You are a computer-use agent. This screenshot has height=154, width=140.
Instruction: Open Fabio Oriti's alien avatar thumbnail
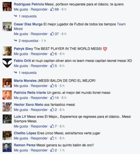pyautogui.click(x=7, y=63)
